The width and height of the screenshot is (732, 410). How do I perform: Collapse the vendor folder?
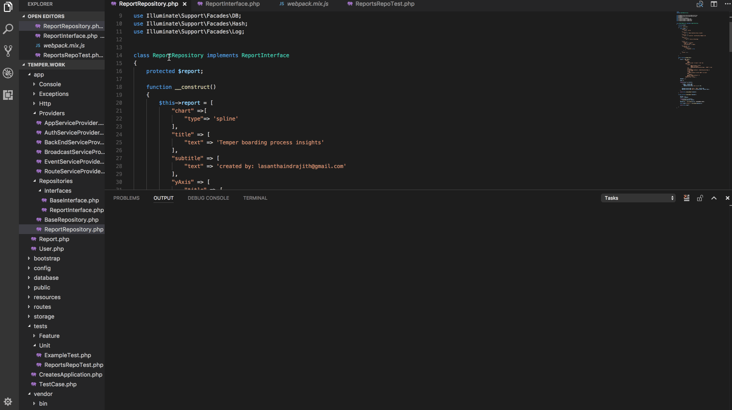pyautogui.click(x=62, y=394)
